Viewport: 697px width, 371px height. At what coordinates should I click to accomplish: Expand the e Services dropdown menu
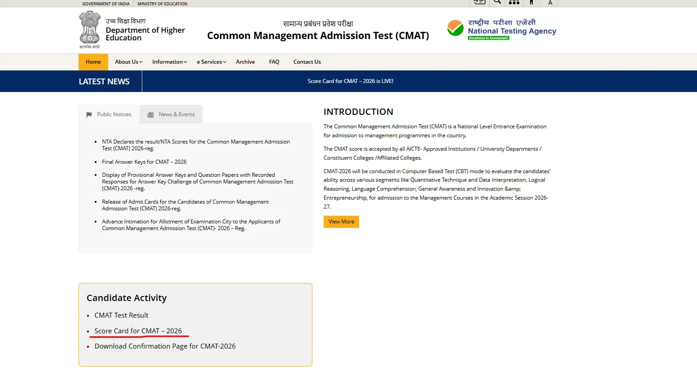coord(211,62)
